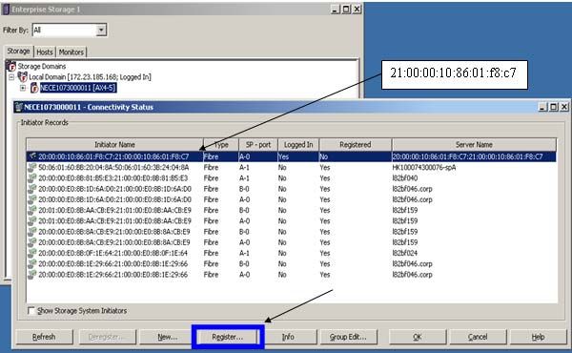Switch to the Hosts tab
Viewport: 572px width, 353px height.
[45, 52]
